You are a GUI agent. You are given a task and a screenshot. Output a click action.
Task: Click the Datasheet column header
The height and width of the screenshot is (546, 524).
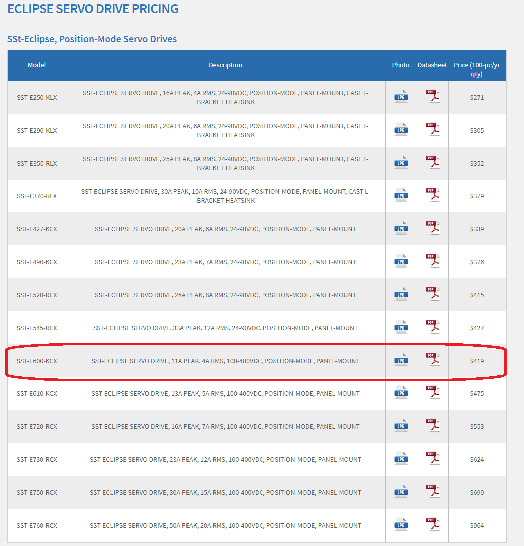(x=432, y=65)
